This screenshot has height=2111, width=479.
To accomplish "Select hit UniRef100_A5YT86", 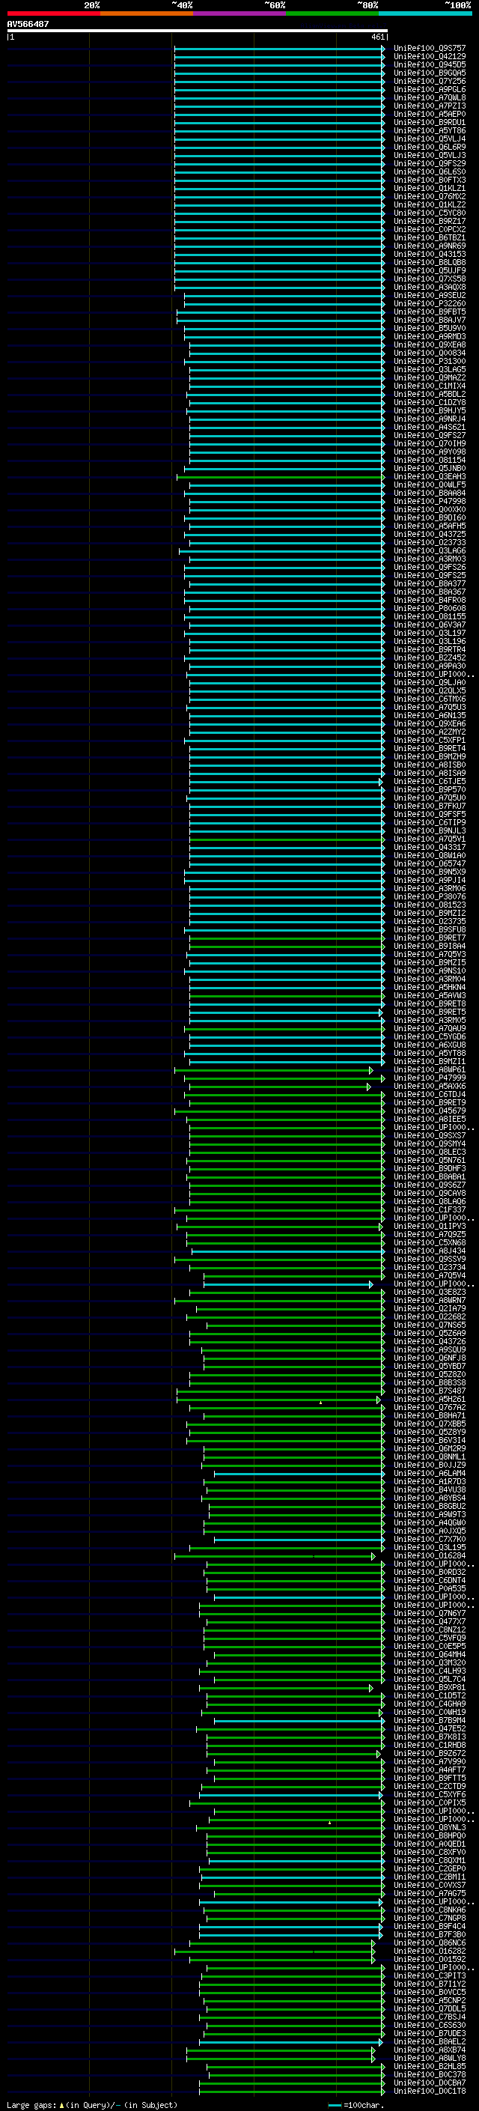I will (430, 130).
